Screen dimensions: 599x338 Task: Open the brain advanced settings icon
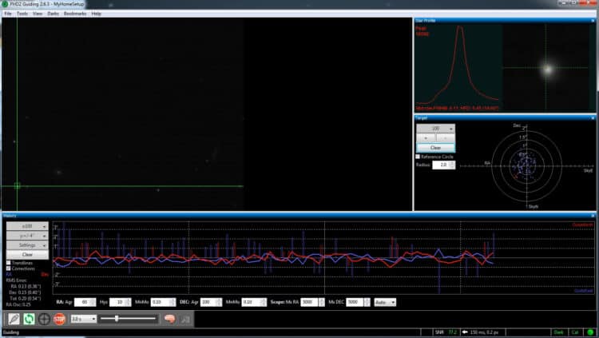point(169,319)
